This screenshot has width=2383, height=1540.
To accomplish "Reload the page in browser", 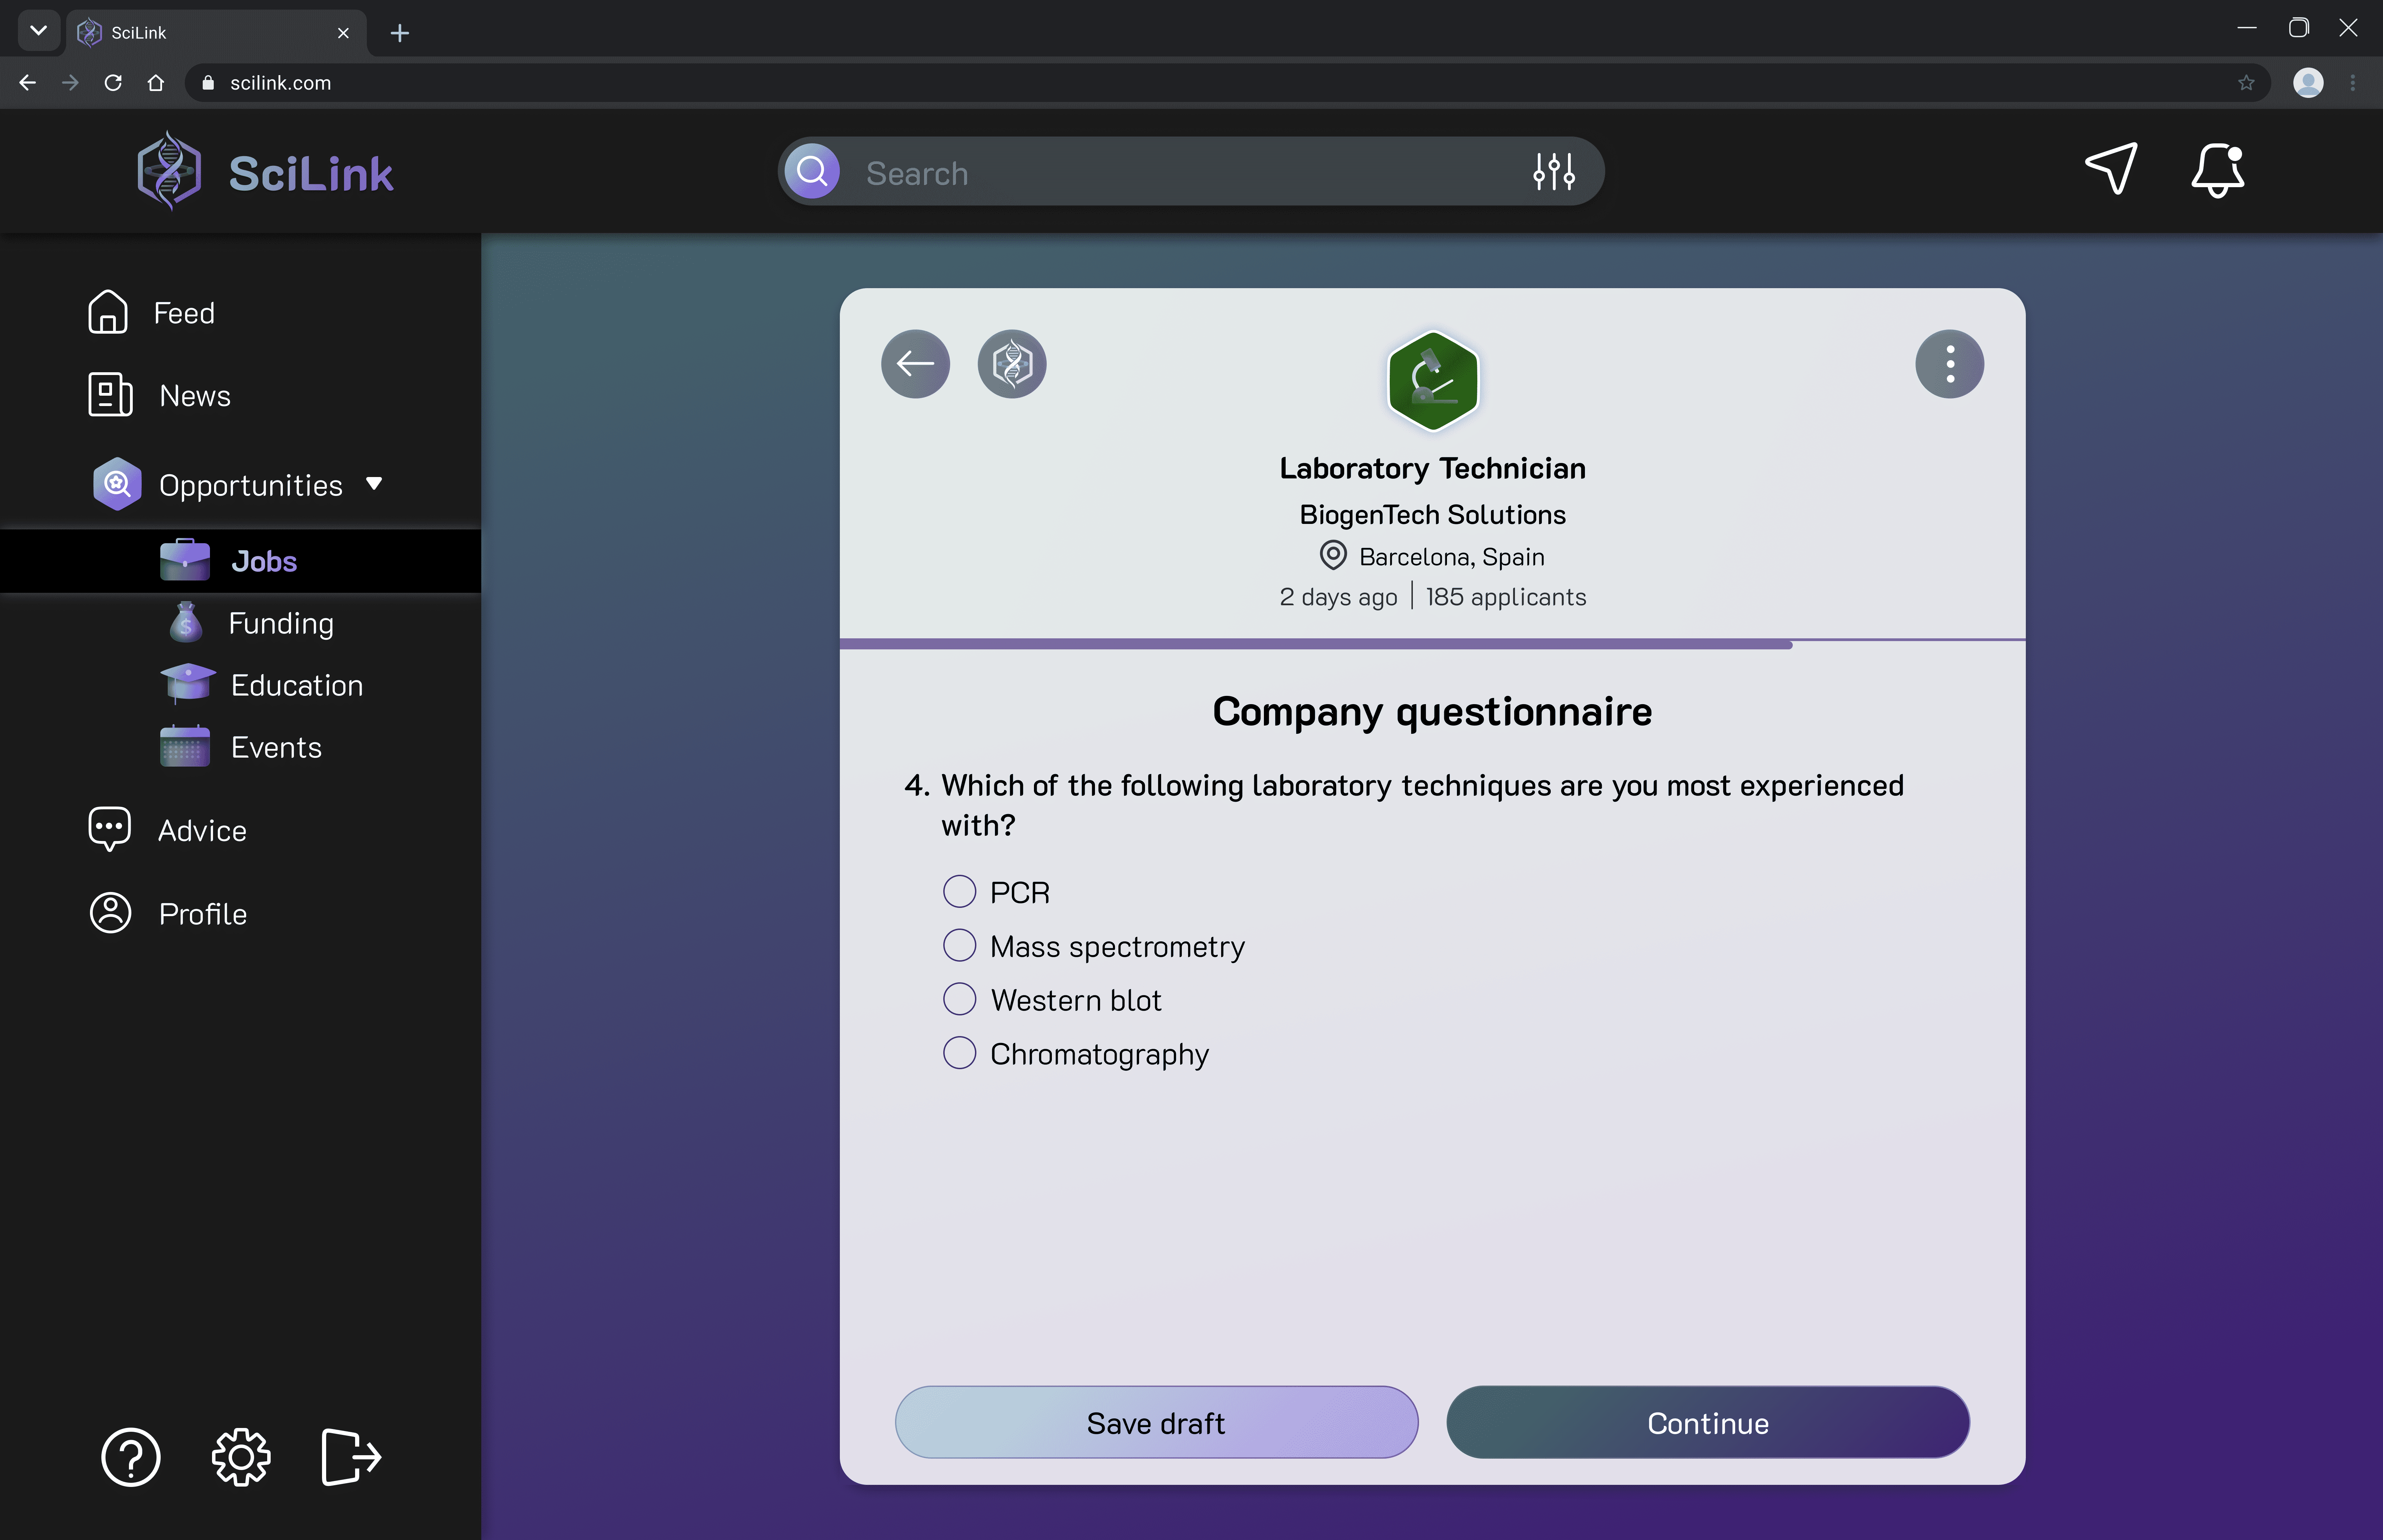I will coord(113,83).
